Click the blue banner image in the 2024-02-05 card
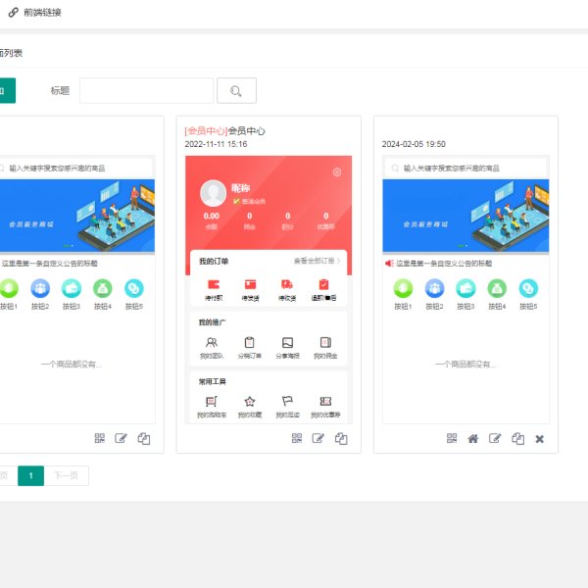Screen dimensions: 588x588 (465, 217)
